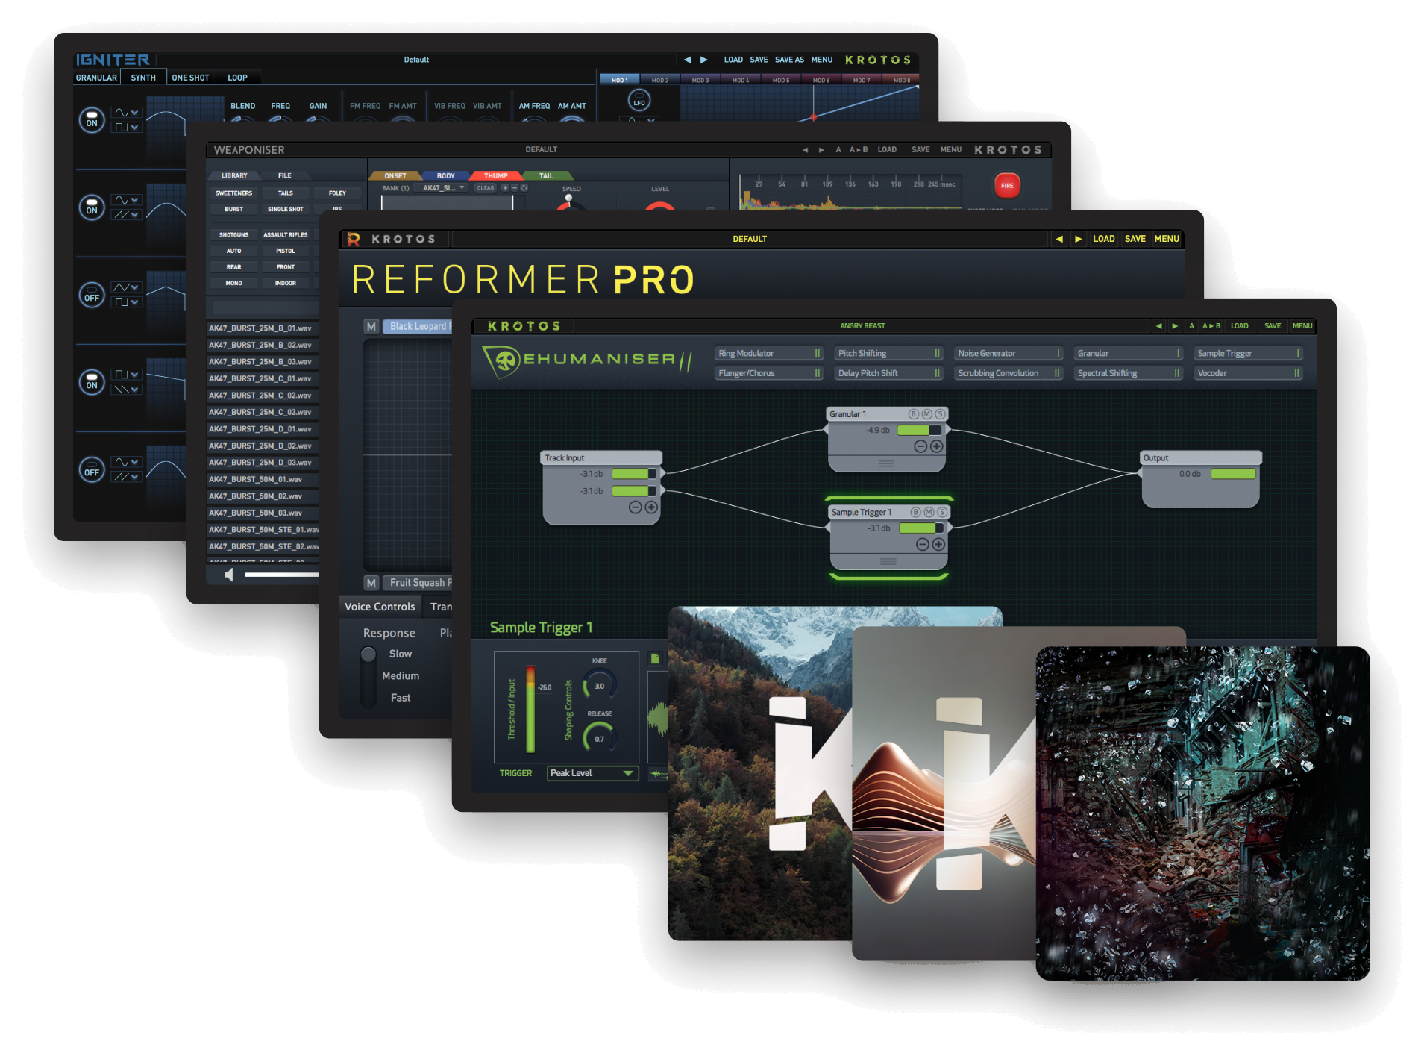Open second oscillator sine waveform dropdown
The width and height of the screenshot is (1424, 1056).
coord(126,200)
